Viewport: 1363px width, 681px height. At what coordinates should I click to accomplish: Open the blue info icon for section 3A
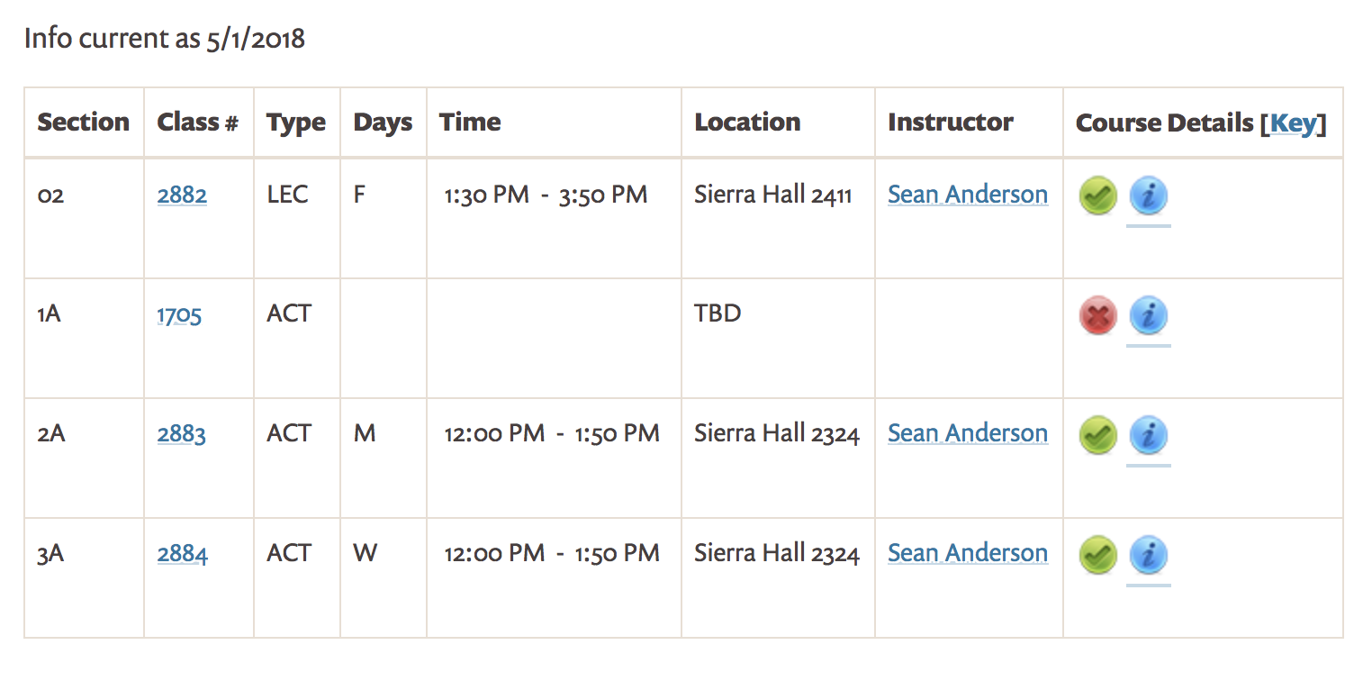click(x=1148, y=555)
